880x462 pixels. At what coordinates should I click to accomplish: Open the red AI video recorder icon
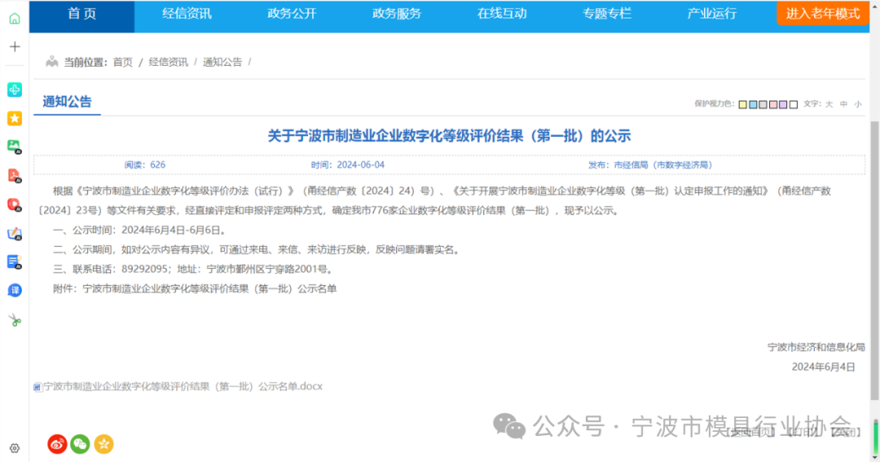15,205
